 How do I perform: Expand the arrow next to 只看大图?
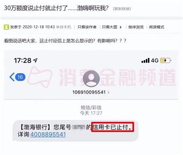[x=121, y=27]
